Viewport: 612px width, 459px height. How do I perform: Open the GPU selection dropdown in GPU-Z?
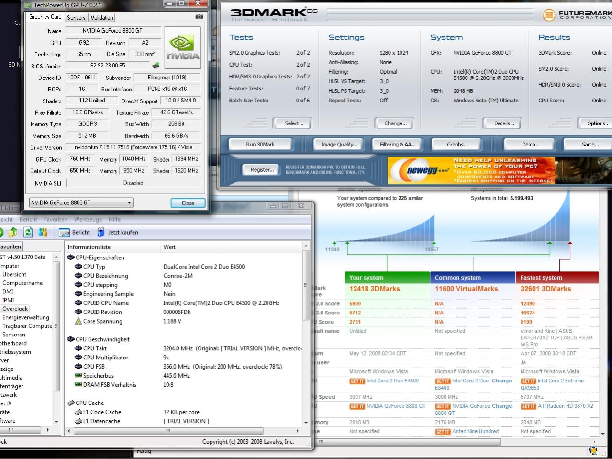pos(81,202)
